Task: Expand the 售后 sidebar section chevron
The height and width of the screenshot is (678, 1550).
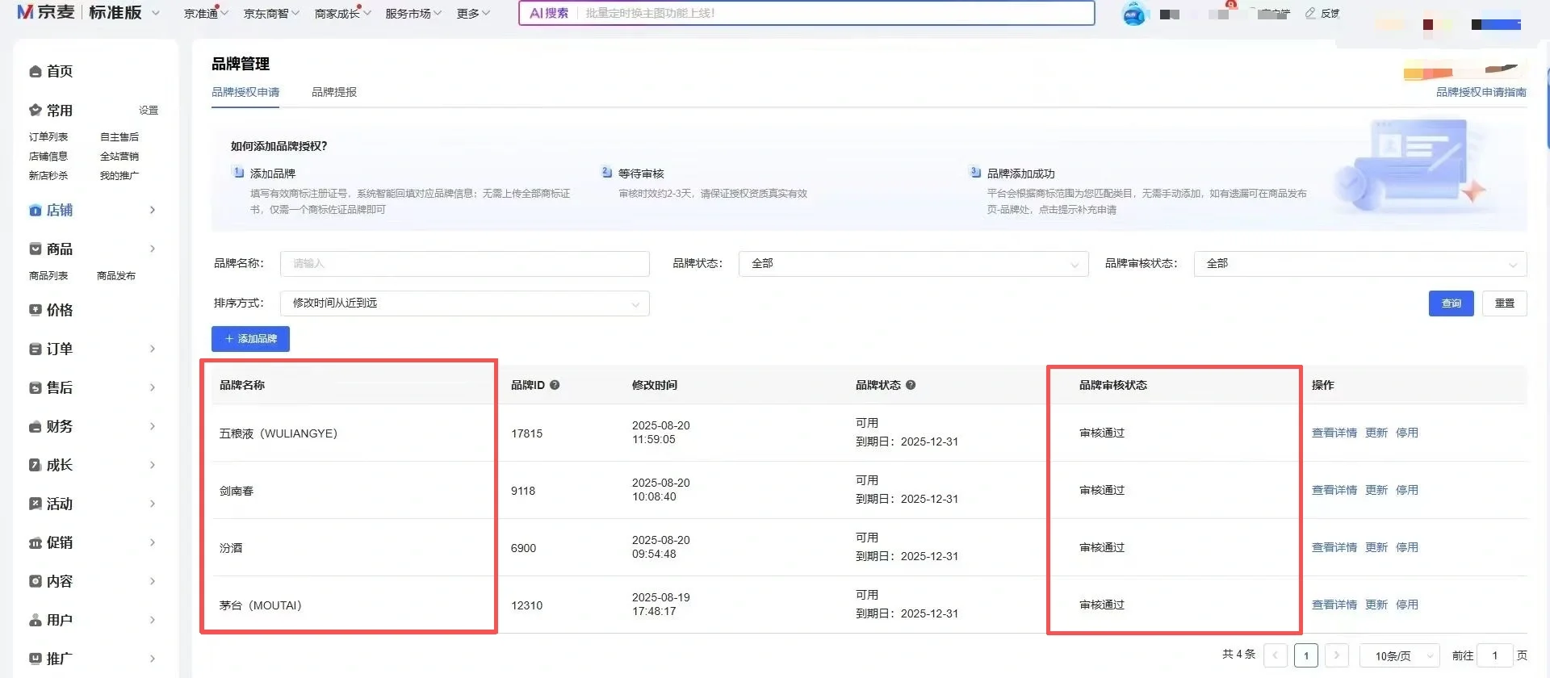Action: click(153, 387)
